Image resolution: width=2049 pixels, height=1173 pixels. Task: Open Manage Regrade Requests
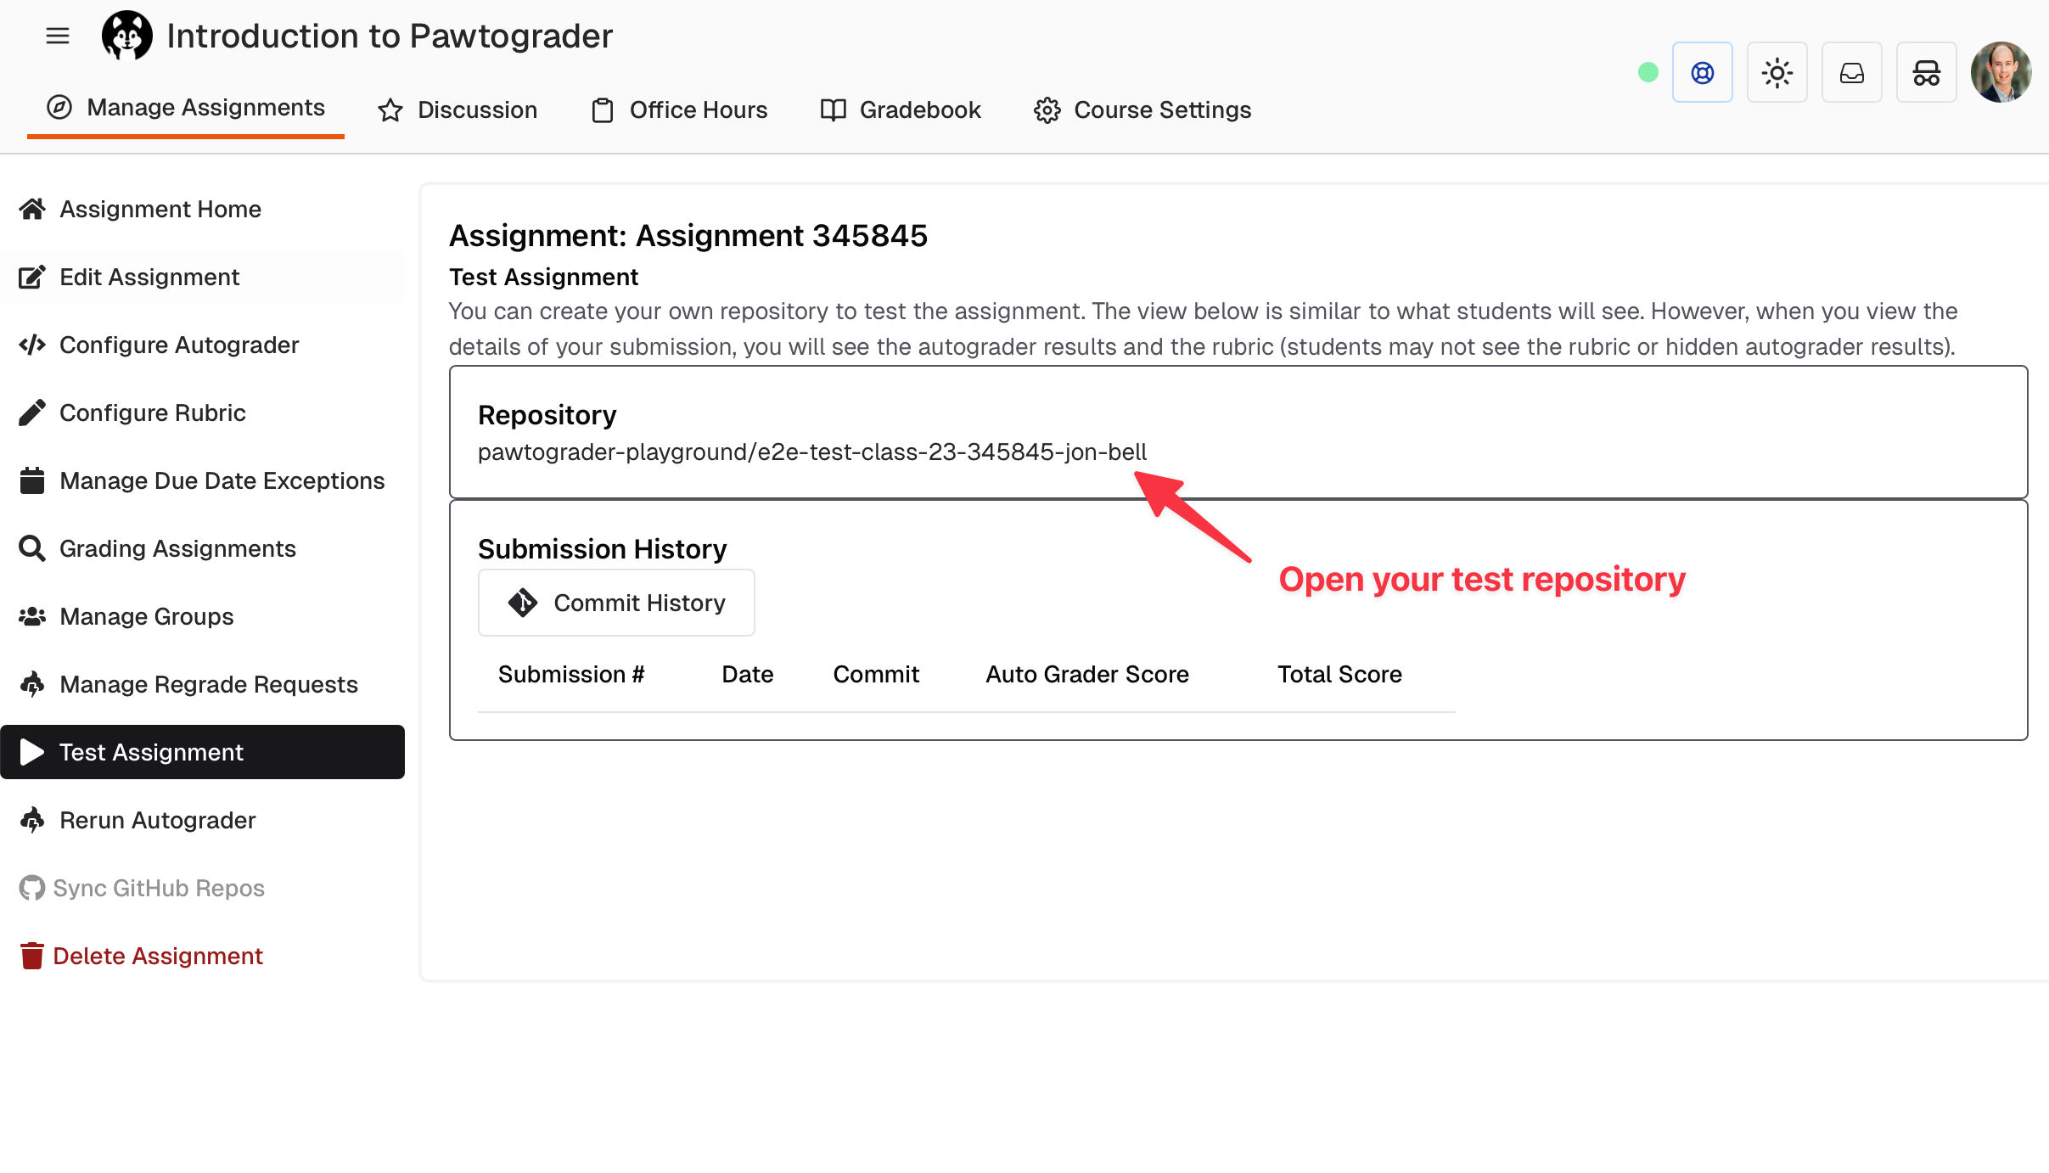pos(208,684)
